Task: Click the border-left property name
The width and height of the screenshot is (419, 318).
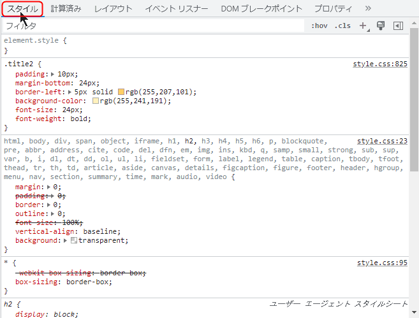Action: pos(38,92)
